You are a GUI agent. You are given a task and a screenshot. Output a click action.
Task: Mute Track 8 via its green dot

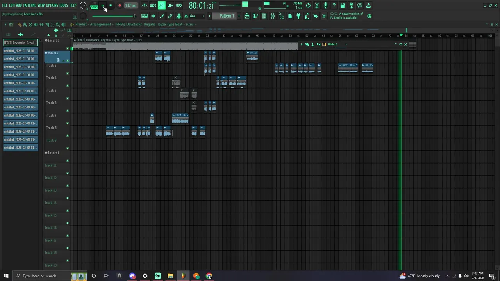click(68, 136)
